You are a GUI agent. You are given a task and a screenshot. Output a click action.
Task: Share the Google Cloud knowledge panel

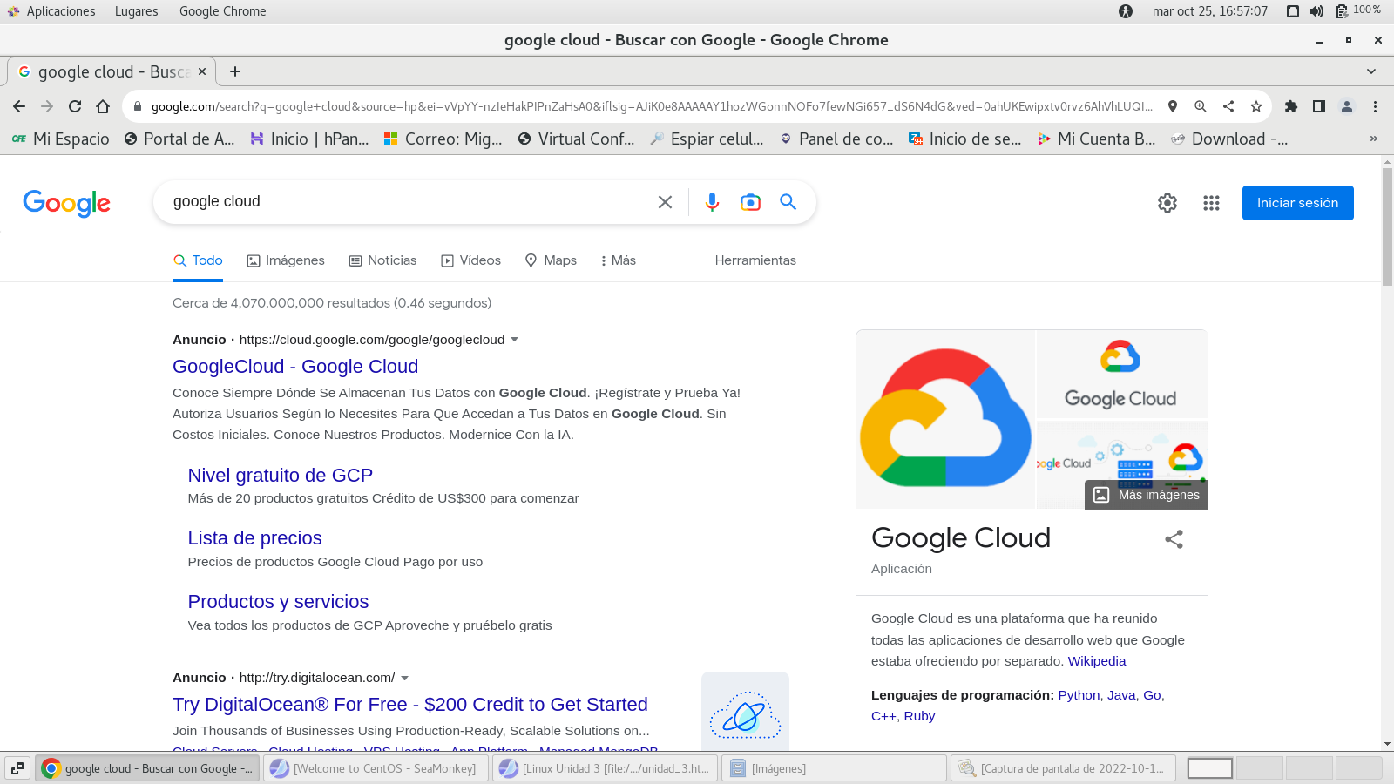point(1174,539)
